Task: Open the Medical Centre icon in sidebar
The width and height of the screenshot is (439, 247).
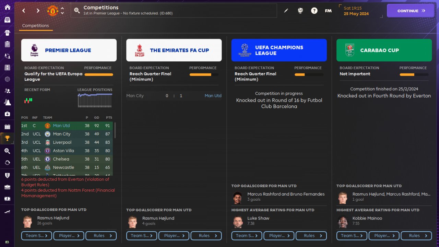Action: pos(7,114)
